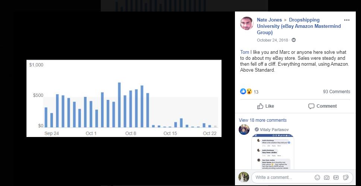Click the Wow reaction emoji icon
The width and height of the screenshot is (361, 186).
tap(249, 91)
